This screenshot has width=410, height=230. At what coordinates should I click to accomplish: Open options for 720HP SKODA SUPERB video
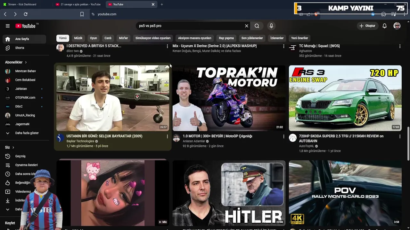400,136
